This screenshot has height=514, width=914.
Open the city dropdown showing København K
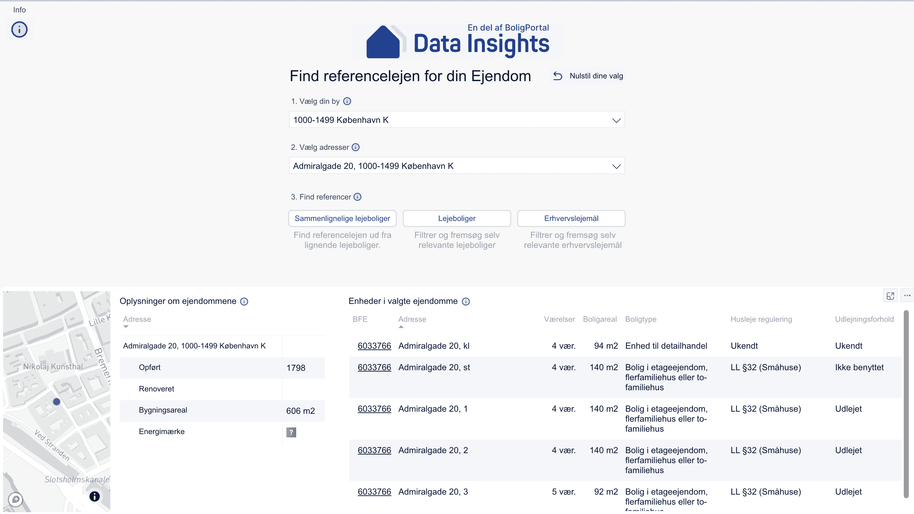pyautogui.click(x=457, y=120)
